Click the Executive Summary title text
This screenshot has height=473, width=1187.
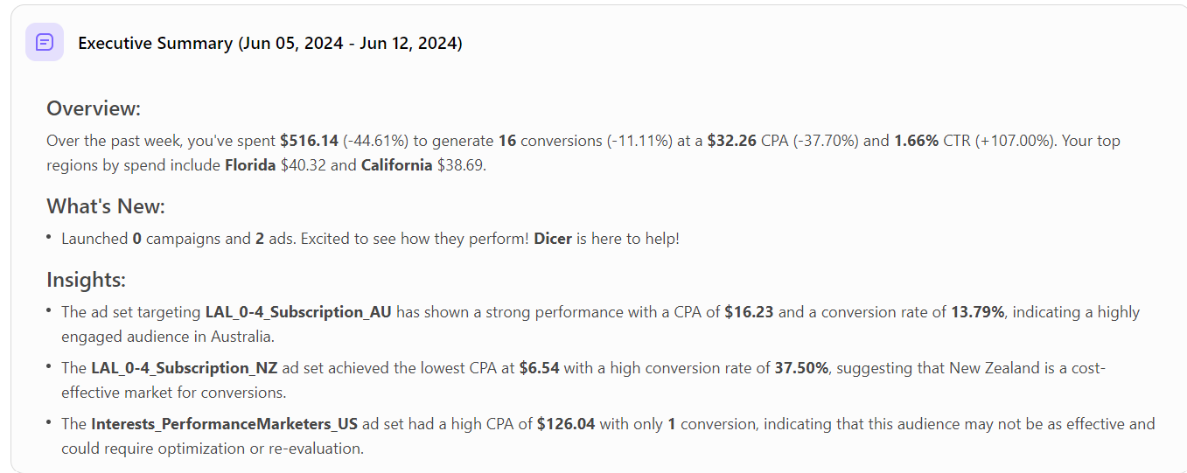[270, 43]
